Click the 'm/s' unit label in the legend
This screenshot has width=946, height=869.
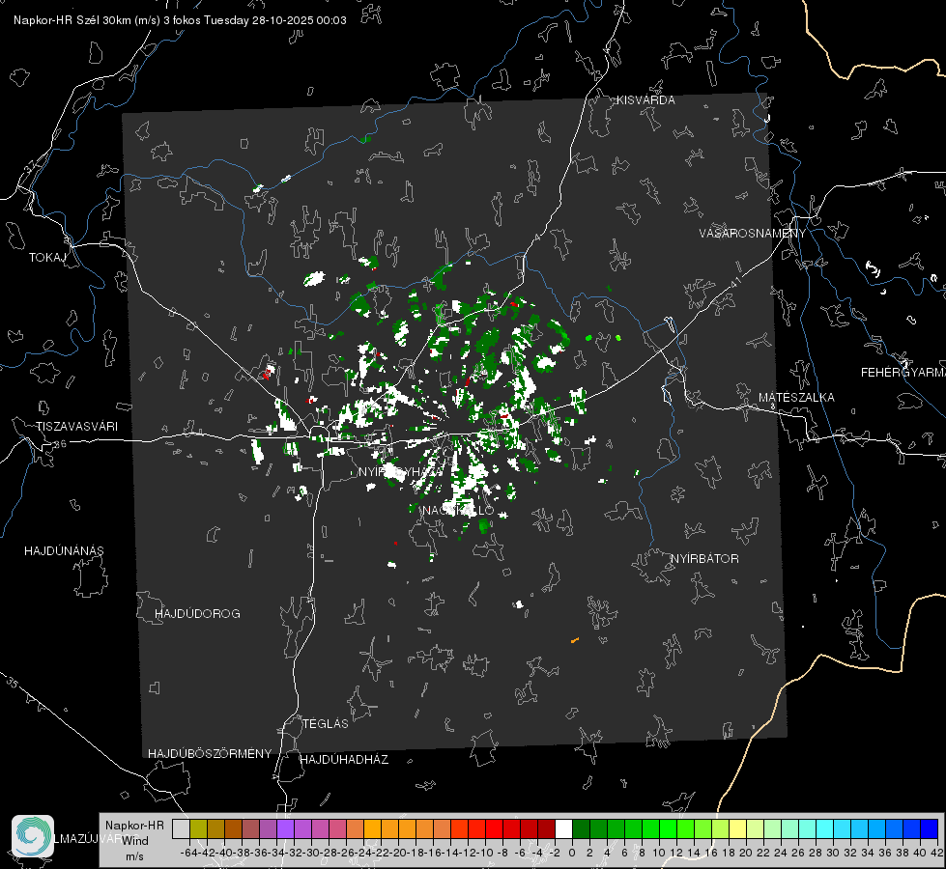tap(134, 856)
